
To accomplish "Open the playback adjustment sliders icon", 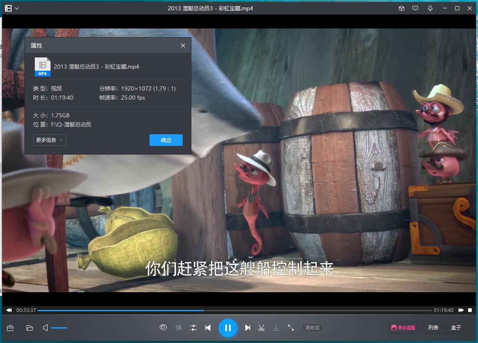I will pos(193,328).
